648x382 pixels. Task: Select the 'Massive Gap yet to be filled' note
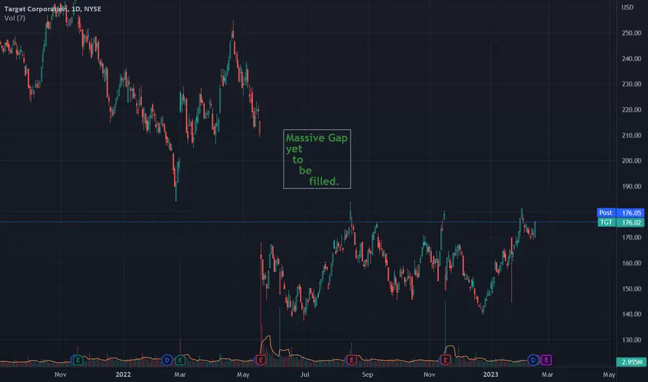click(x=317, y=159)
